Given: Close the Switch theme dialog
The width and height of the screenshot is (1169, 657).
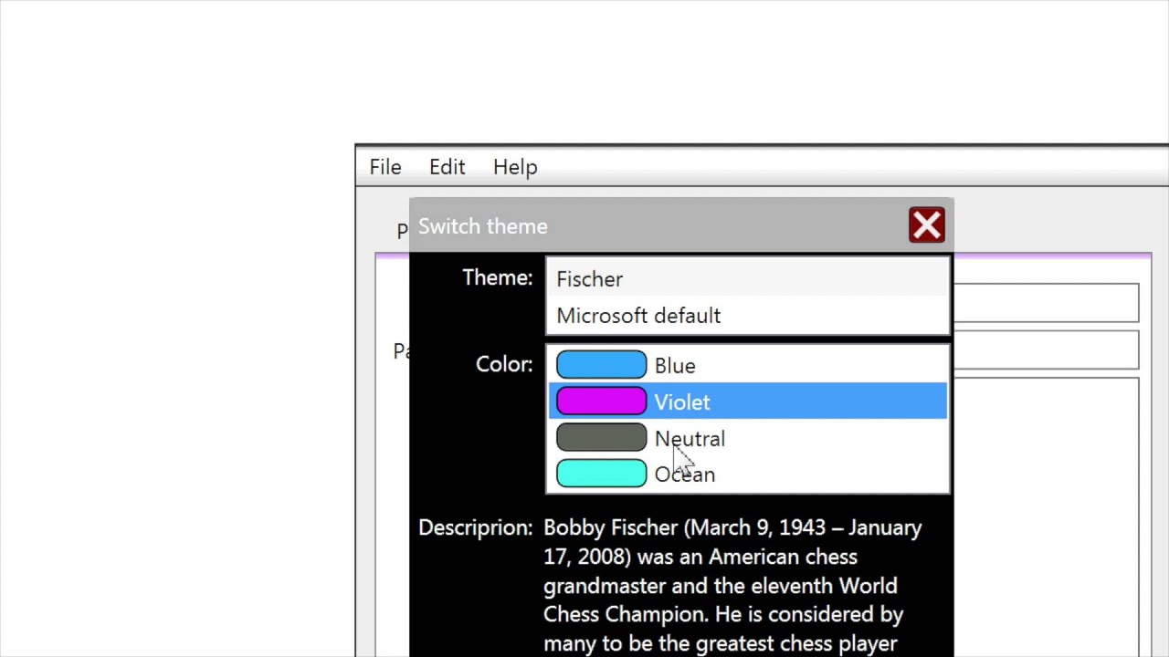Looking at the screenshot, I should click(927, 225).
